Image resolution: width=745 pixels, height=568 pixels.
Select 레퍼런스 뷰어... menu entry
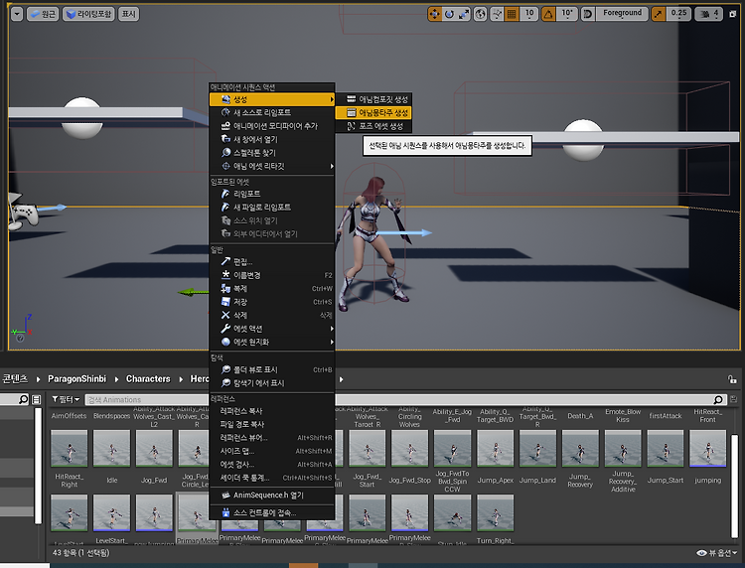tap(272, 437)
